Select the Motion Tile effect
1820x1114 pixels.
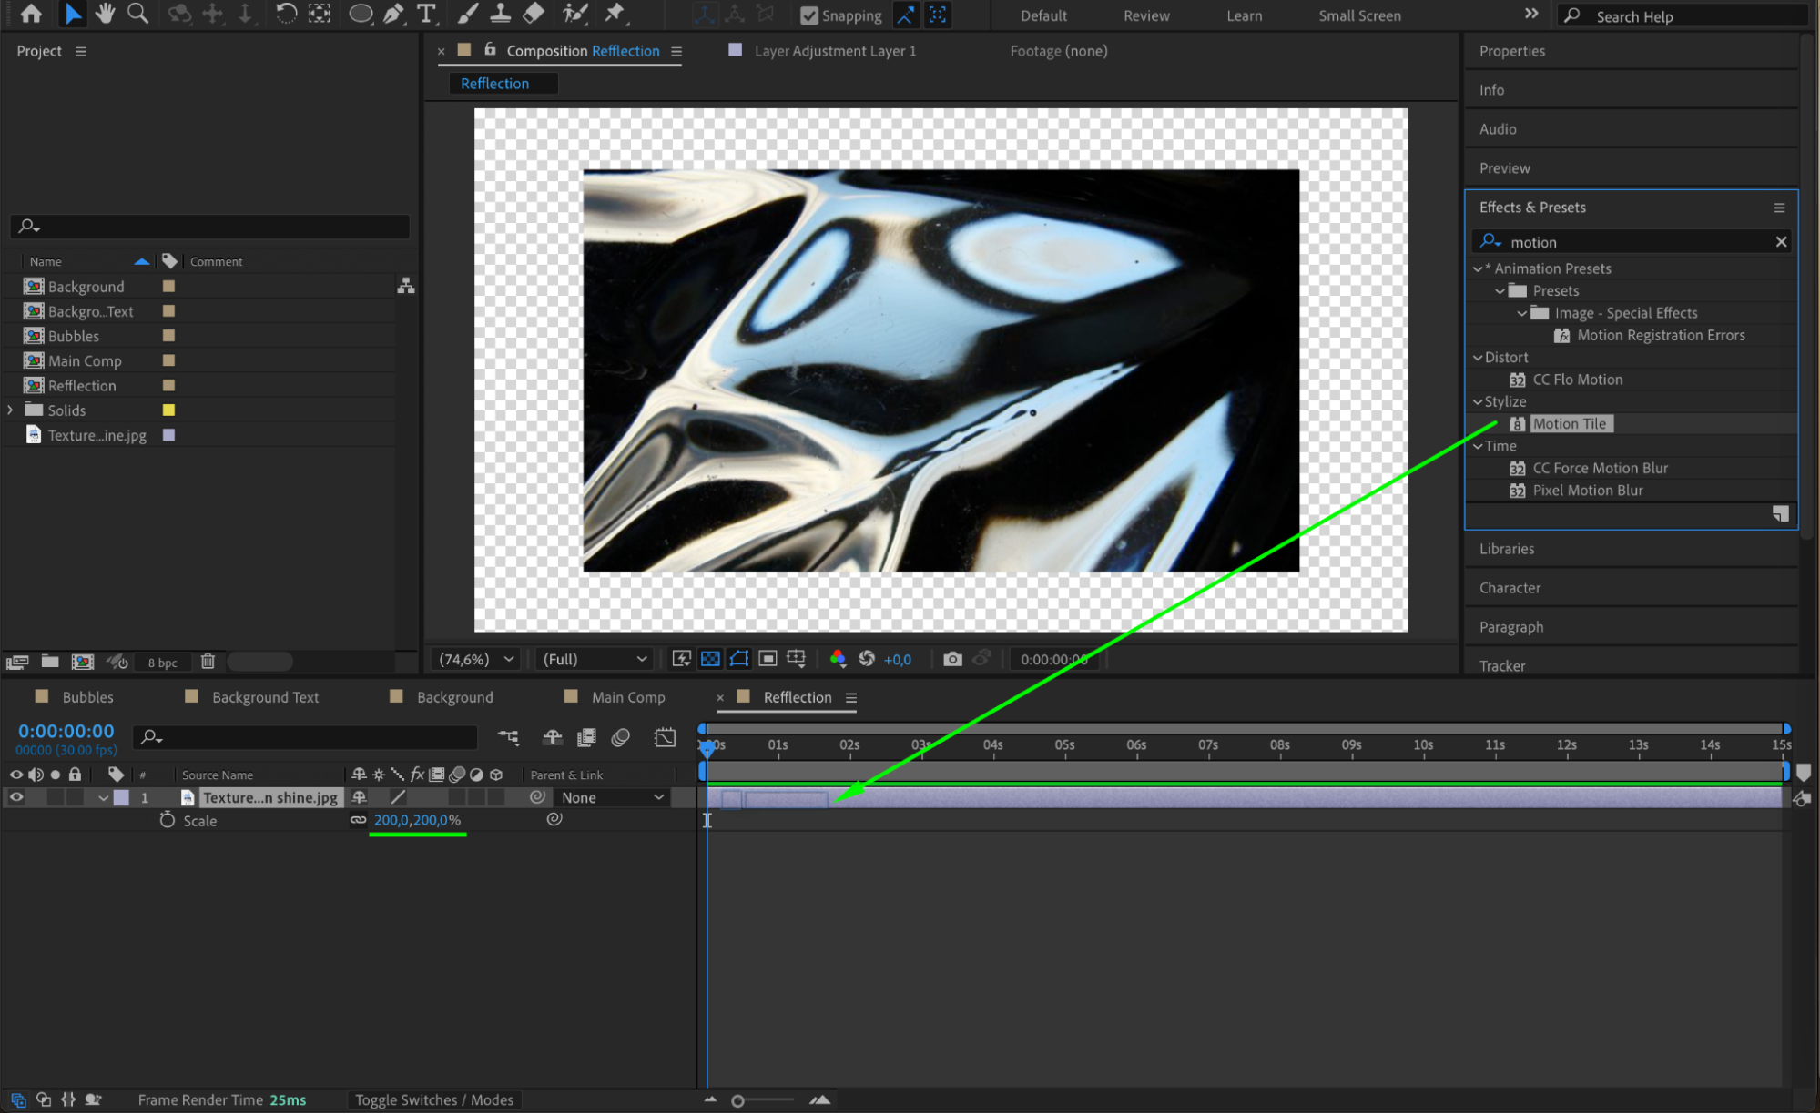tap(1569, 424)
